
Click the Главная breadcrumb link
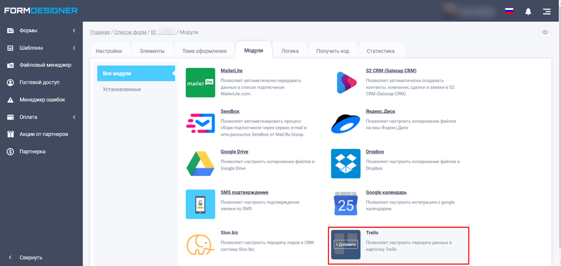[100, 32]
